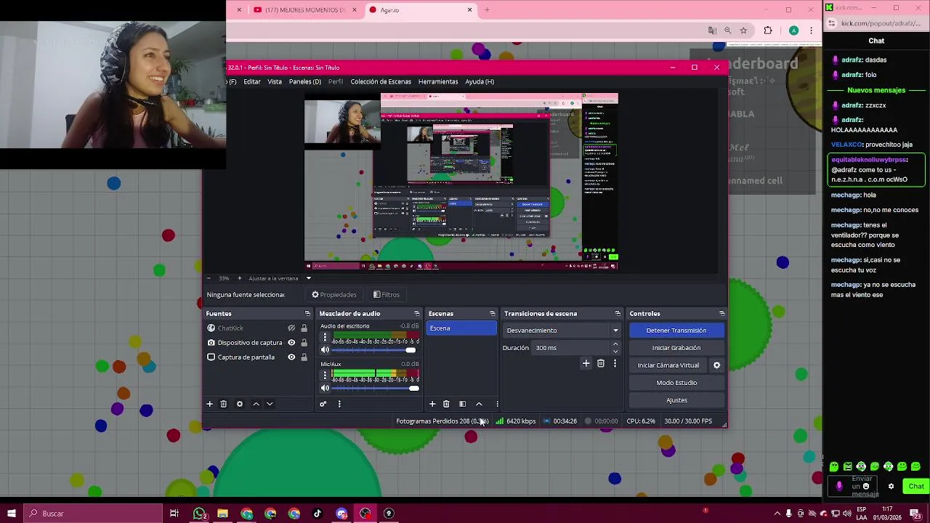Add a new source in Fuentes panel
Screen dimensions: 930x523
click(x=209, y=404)
